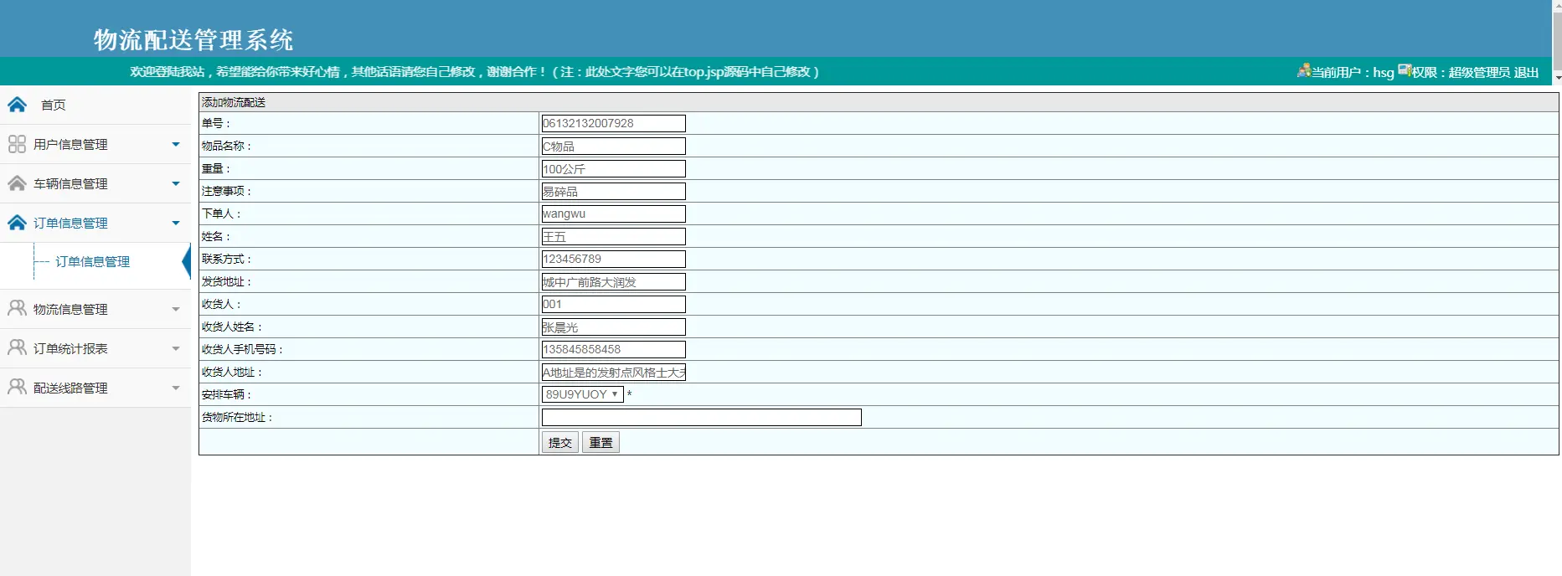
Task: Expand the 订单统计报表 arrow
Action: pos(176,348)
